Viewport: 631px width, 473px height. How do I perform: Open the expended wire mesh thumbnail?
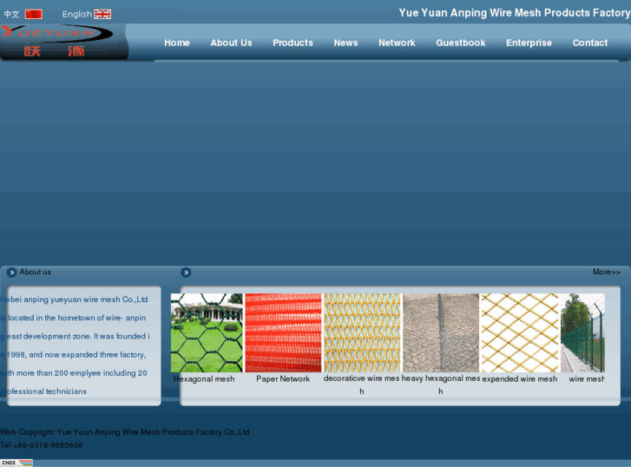pos(520,333)
